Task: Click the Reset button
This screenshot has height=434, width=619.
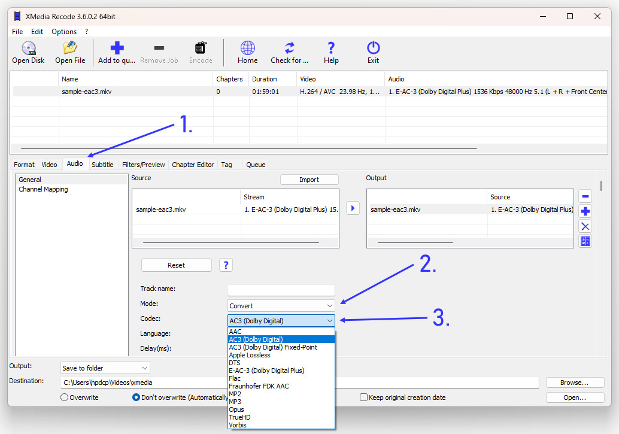Action: click(x=176, y=265)
